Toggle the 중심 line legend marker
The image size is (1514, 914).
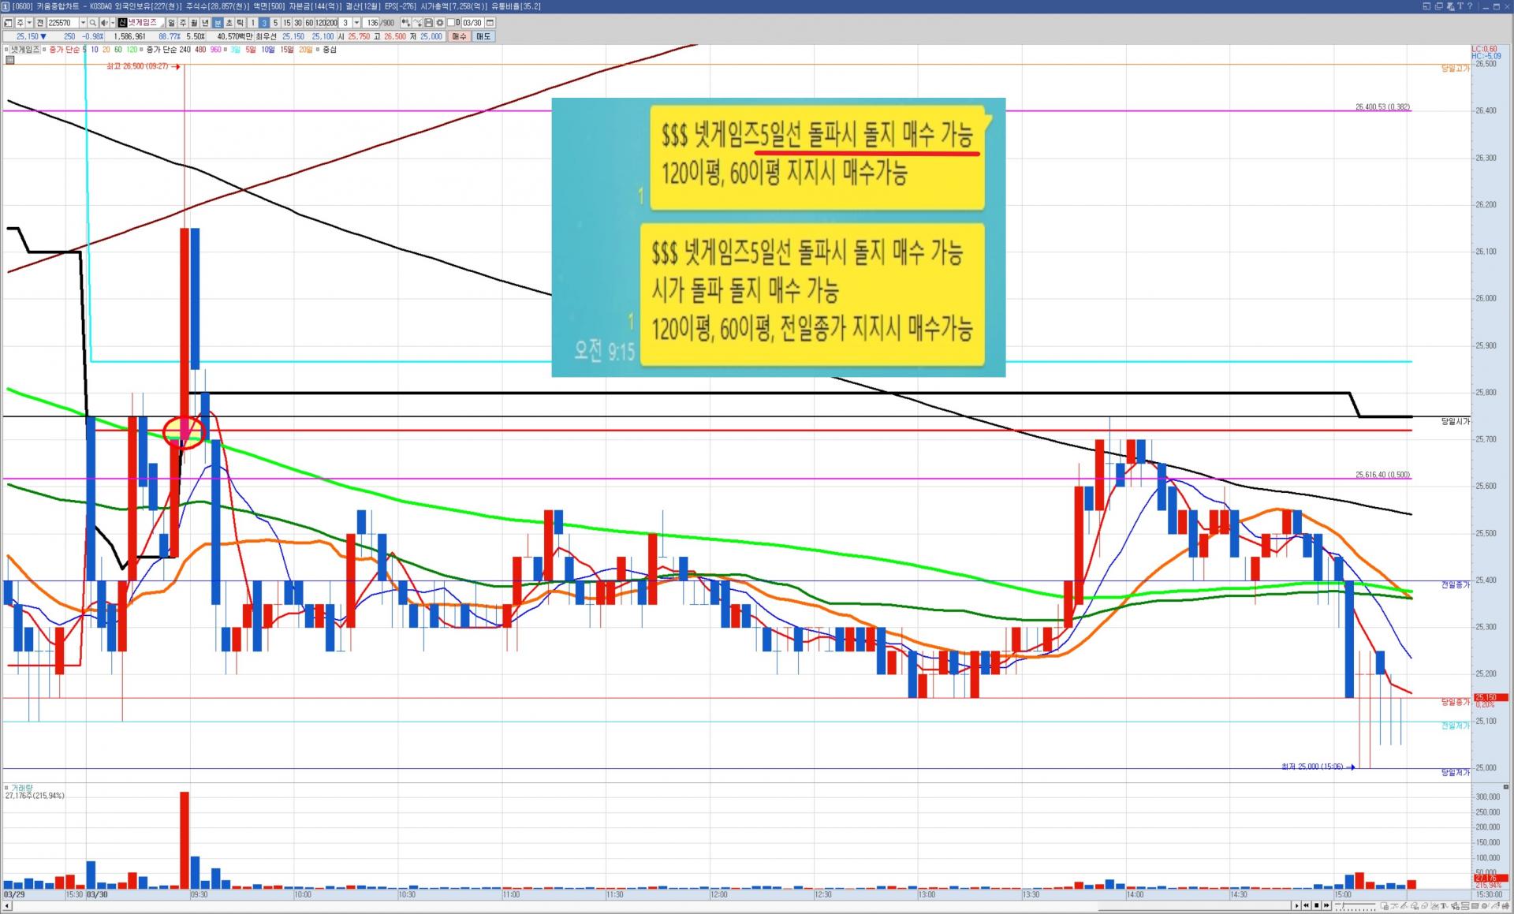coord(318,50)
